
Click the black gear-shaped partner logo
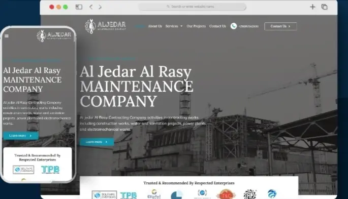249,194
